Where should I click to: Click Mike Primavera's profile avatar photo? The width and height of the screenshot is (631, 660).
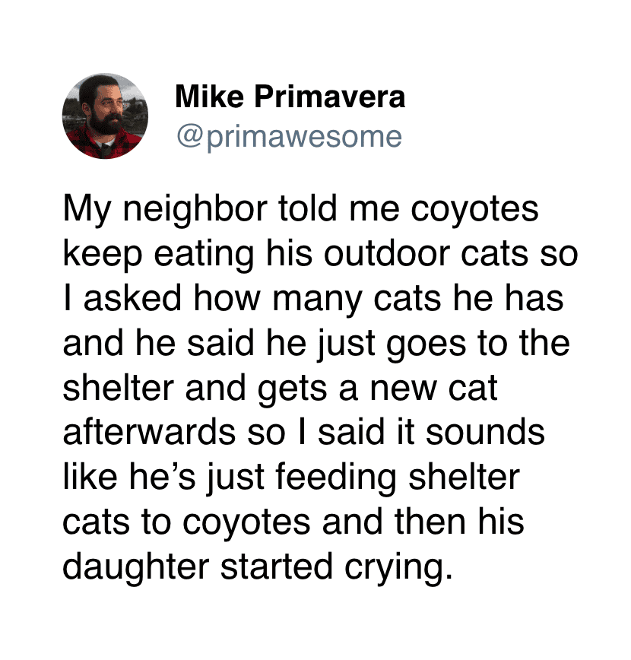pyautogui.click(x=105, y=116)
